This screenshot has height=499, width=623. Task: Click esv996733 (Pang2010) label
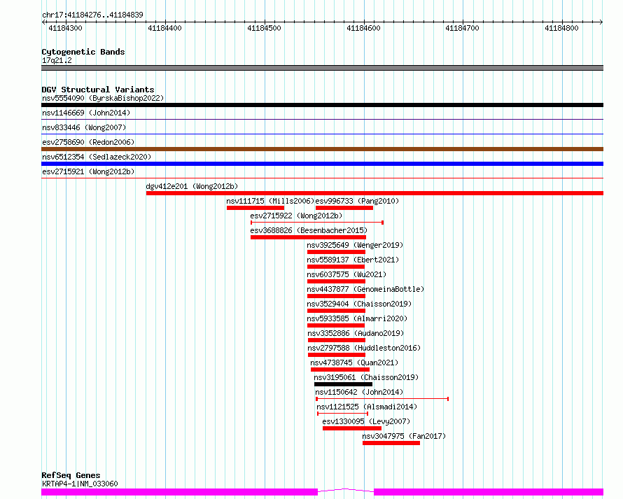pyautogui.click(x=357, y=201)
